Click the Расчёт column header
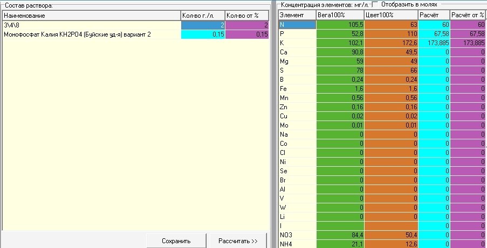The width and height of the screenshot is (487, 248). point(434,15)
